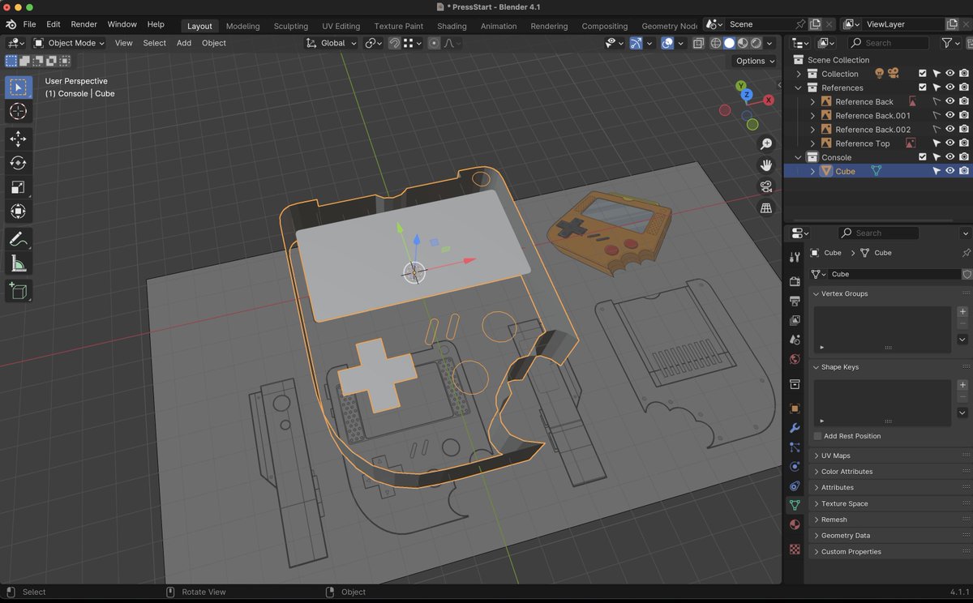Enable material preview shading
Image resolution: width=973 pixels, height=603 pixels.
[x=742, y=43]
